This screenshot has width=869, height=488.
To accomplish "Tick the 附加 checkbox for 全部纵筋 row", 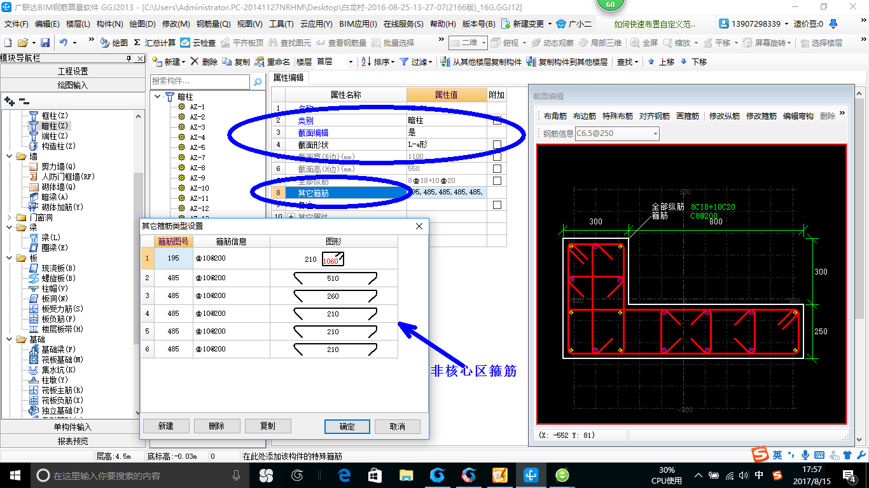I will point(497,180).
